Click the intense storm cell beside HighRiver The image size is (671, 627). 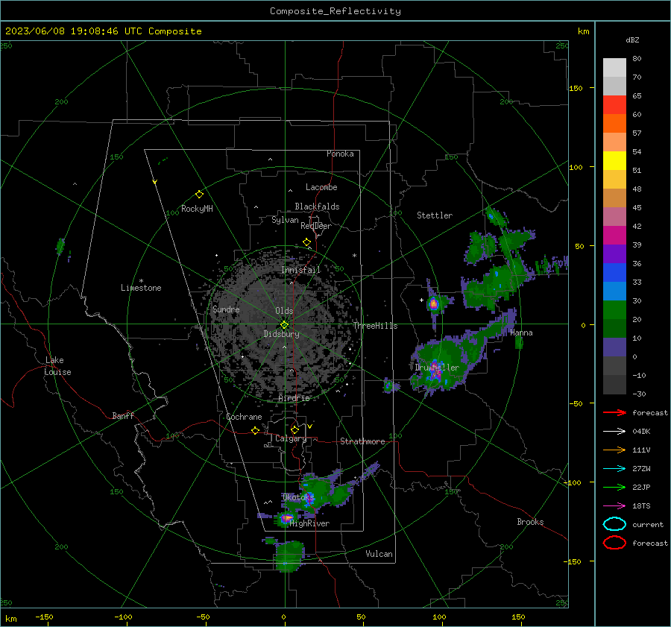(x=286, y=518)
